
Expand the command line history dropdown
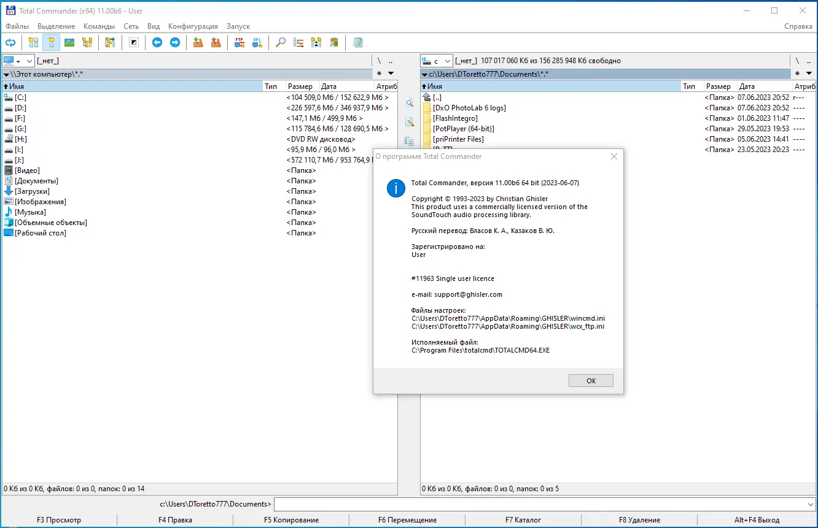(x=810, y=504)
